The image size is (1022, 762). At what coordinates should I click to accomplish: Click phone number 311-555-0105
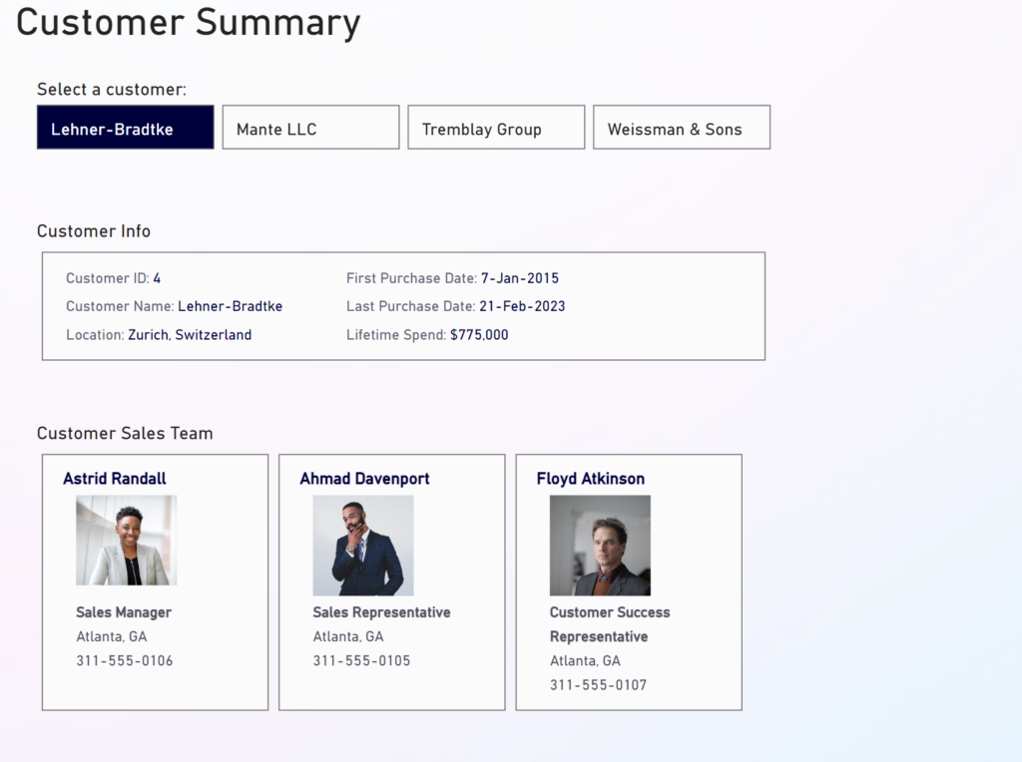pyautogui.click(x=361, y=660)
